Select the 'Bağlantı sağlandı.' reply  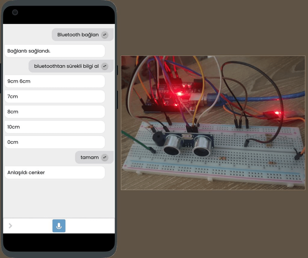[x=55, y=51]
